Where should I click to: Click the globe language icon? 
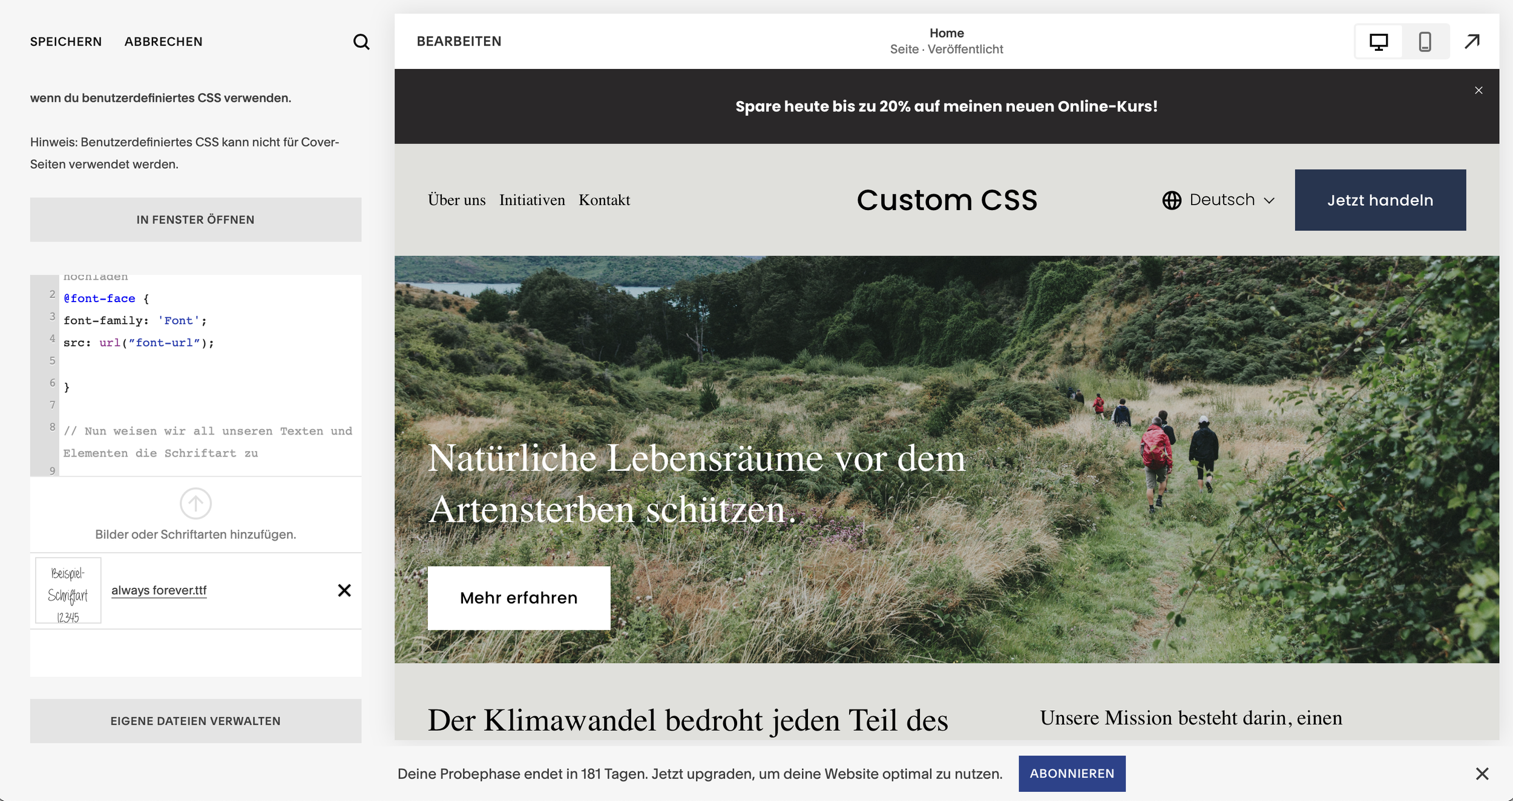click(1172, 200)
